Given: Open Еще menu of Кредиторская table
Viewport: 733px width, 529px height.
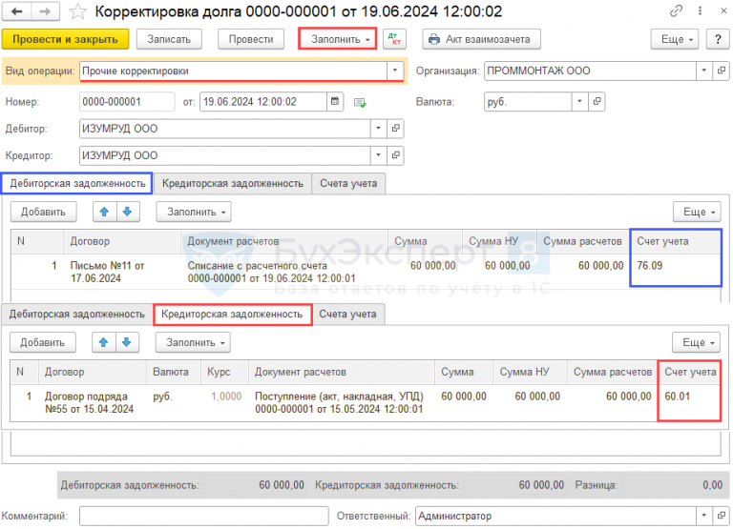Looking at the screenshot, I should click(x=696, y=343).
